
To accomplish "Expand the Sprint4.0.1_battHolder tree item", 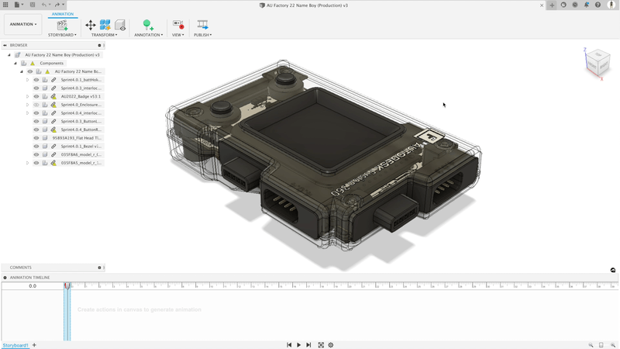I will (x=27, y=80).
